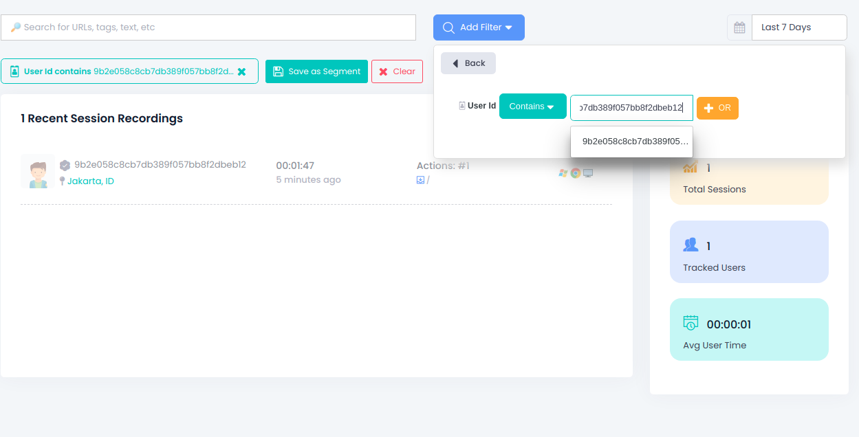
Task: Click the Total Sessions chart icon
Action: tap(690, 167)
